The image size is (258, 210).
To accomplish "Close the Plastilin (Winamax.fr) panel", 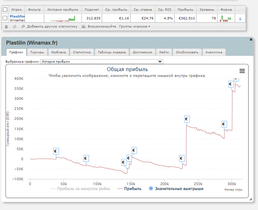I will click(251, 40).
